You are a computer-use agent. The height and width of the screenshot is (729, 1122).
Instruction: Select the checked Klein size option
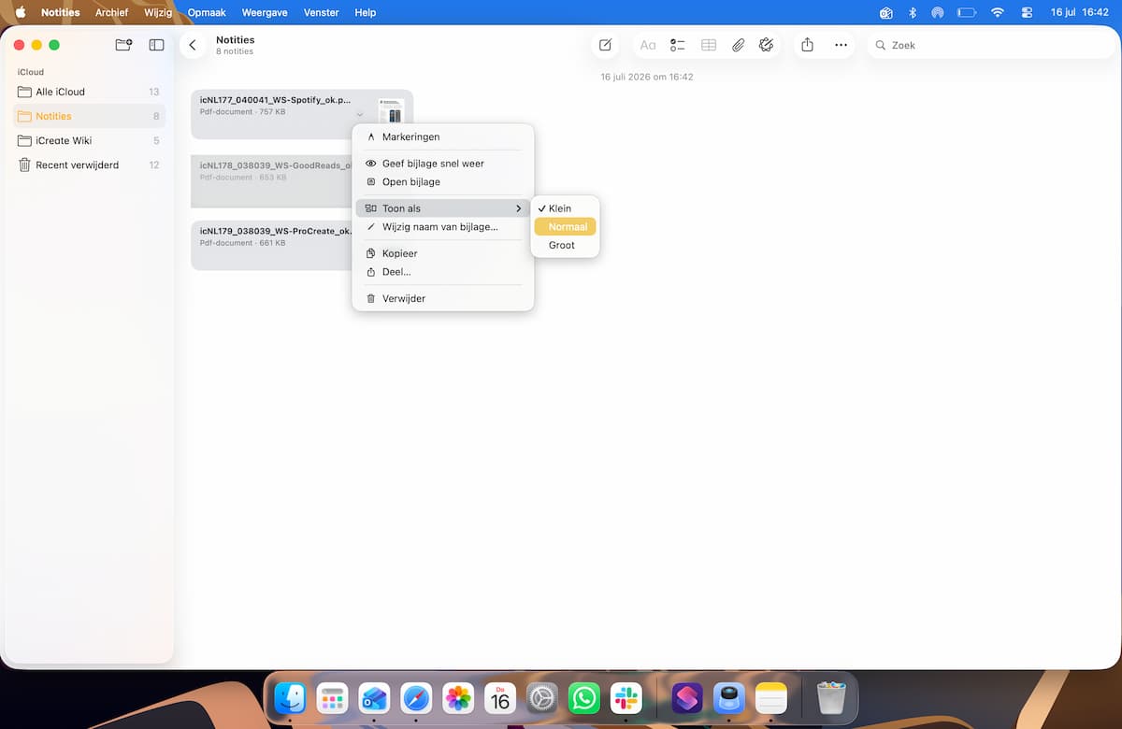pyautogui.click(x=565, y=208)
